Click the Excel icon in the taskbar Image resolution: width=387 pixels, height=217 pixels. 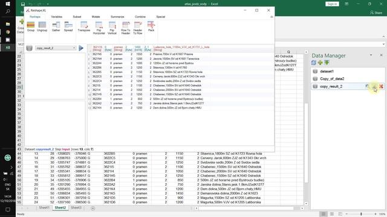point(8,48)
